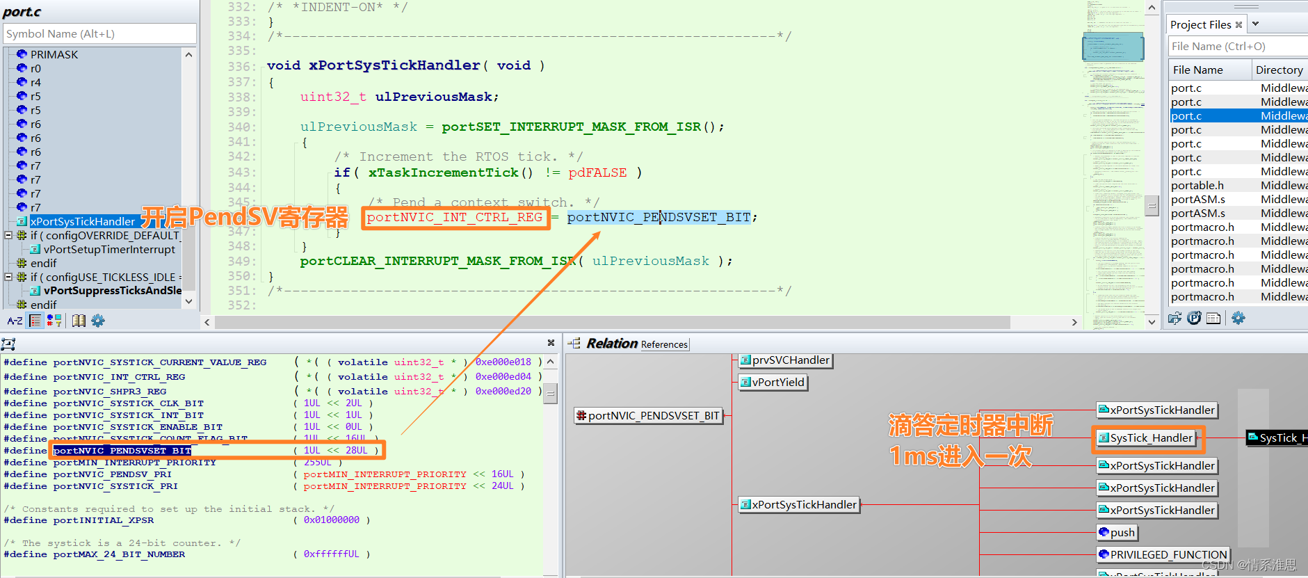Viewport: 1308px width, 578px height.
Task: Click the editor vertical scroll-down arrow
Action: coord(1152,321)
